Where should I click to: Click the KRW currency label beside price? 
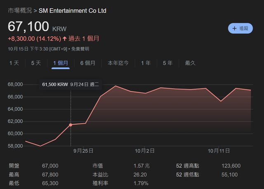tap(59, 29)
